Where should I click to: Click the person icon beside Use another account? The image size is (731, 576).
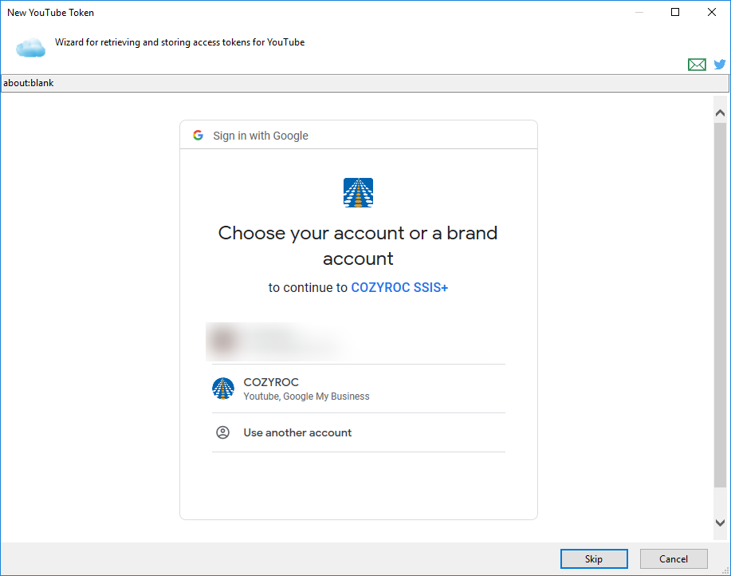[223, 432]
